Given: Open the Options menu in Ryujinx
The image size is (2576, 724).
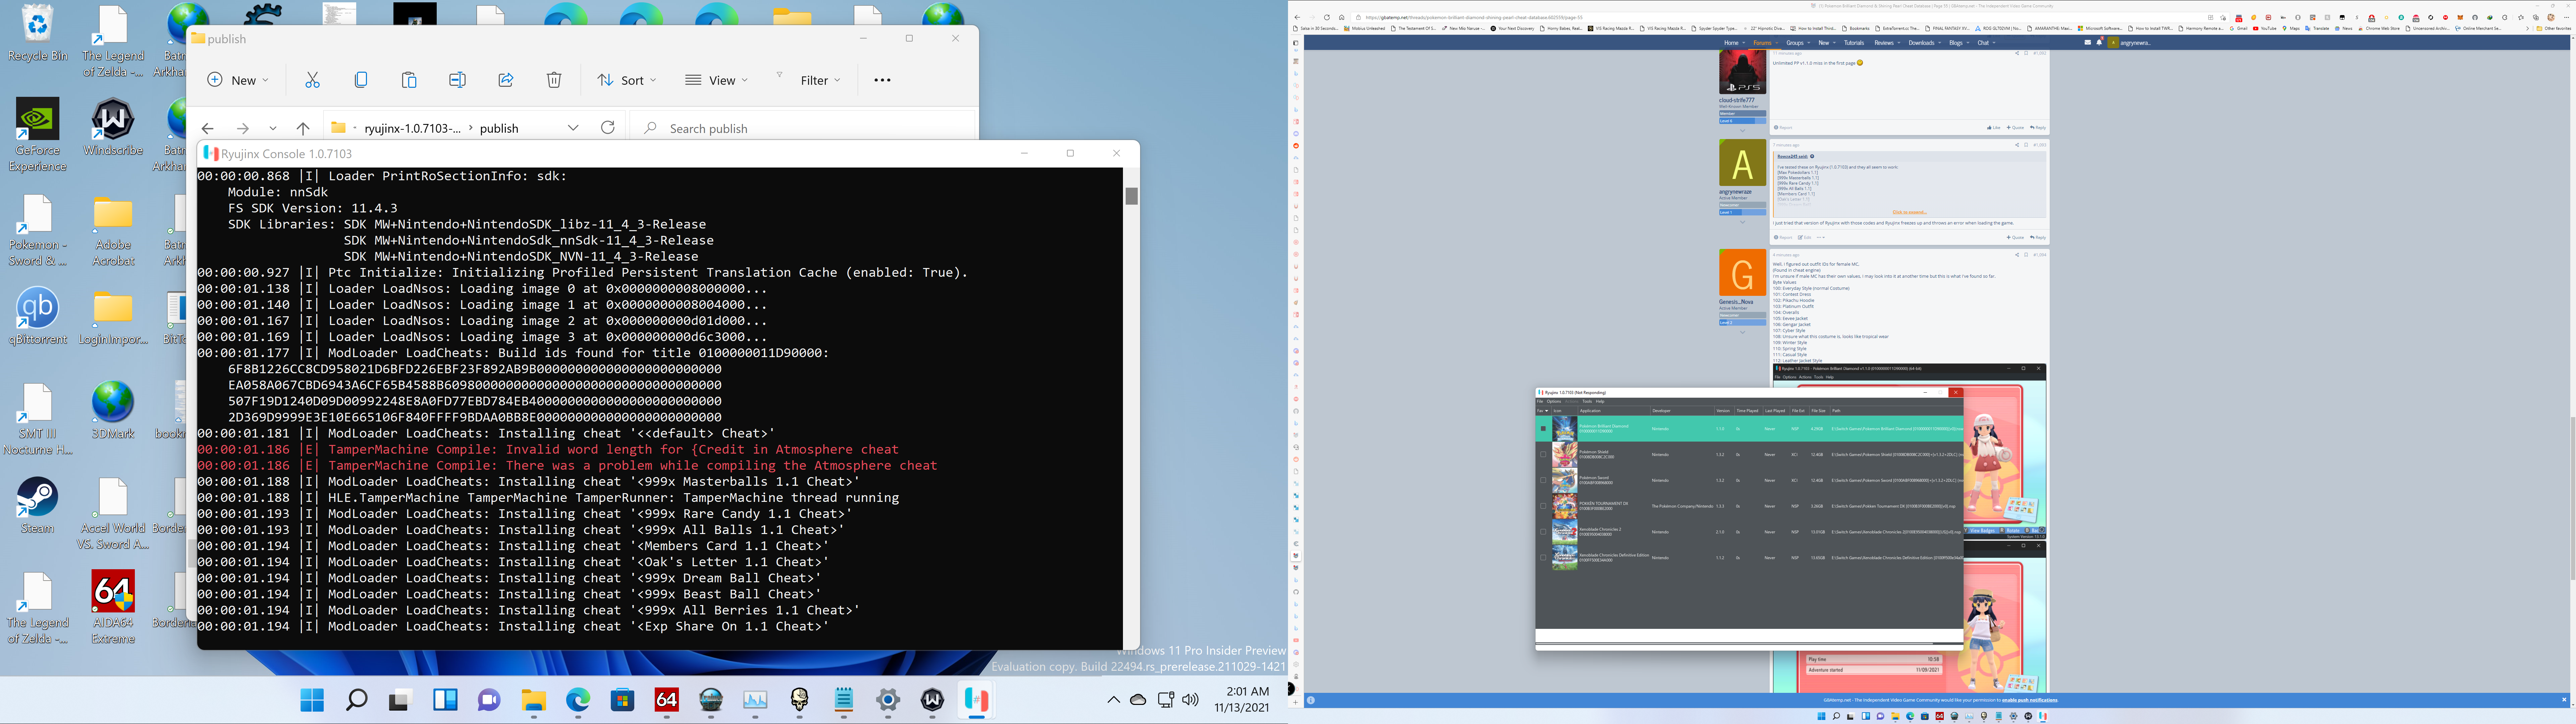Looking at the screenshot, I should 1554,401.
